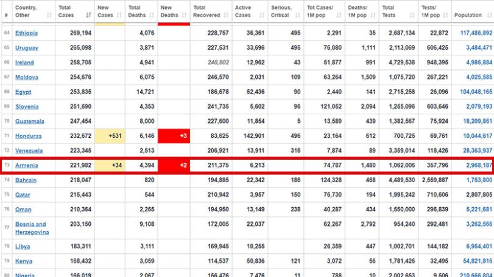Sort by Total Deaths column arrows
The height and width of the screenshot is (277, 494).
(152, 15)
